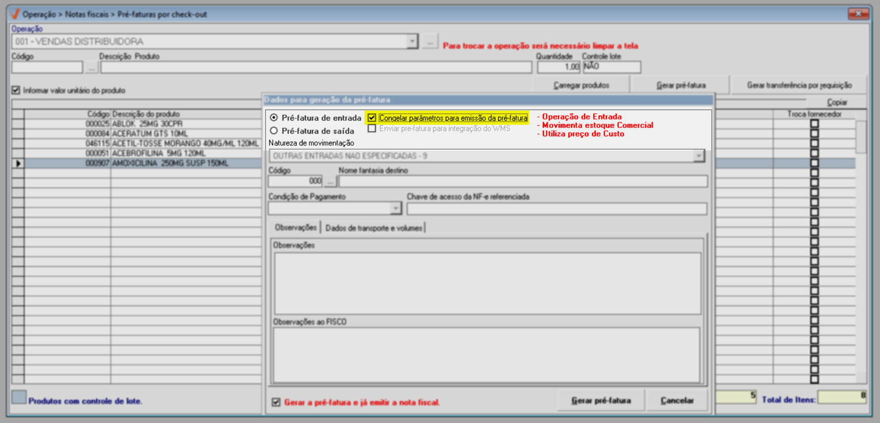880x423 pixels.
Task: Uncheck Informar valor unitário do produto
Action: (16, 90)
